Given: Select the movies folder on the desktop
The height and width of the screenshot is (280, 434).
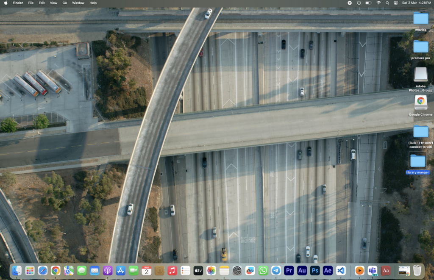Looking at the screenshot, I should [x=420, y=19].
